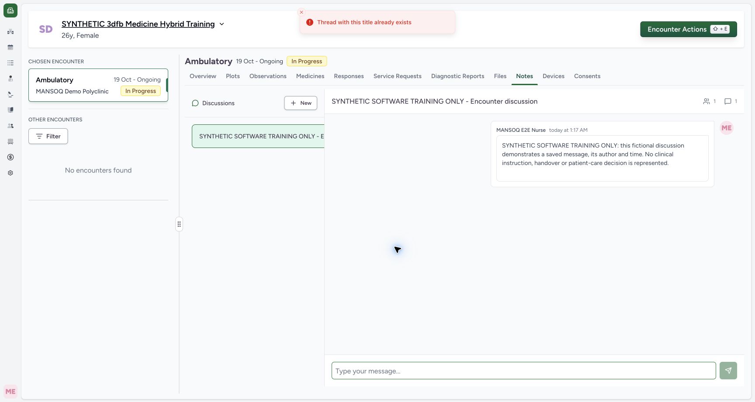Viewport: 755px width, 402px height.
Task: Click the message count icon in thread header
Action: coord(728,101)
